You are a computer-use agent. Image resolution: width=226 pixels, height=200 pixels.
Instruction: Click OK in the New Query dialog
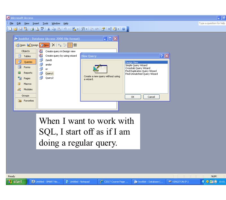click(133, 97)
